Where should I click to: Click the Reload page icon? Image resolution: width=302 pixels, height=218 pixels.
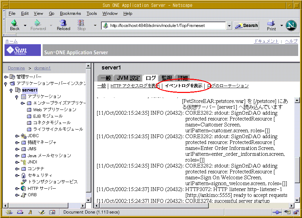(x=63, y=23)
